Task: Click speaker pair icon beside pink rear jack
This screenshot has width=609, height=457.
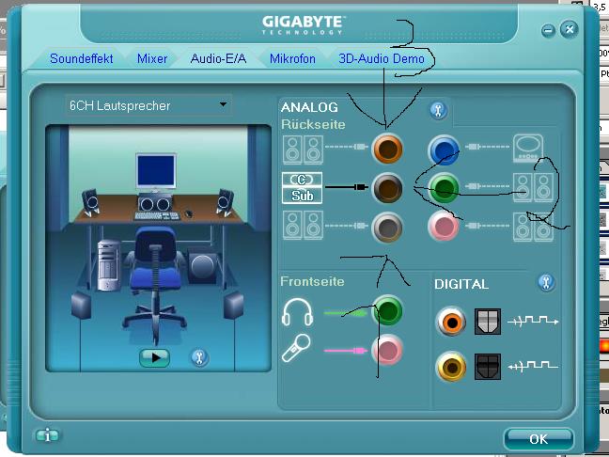Action: (x=534, y=227)
